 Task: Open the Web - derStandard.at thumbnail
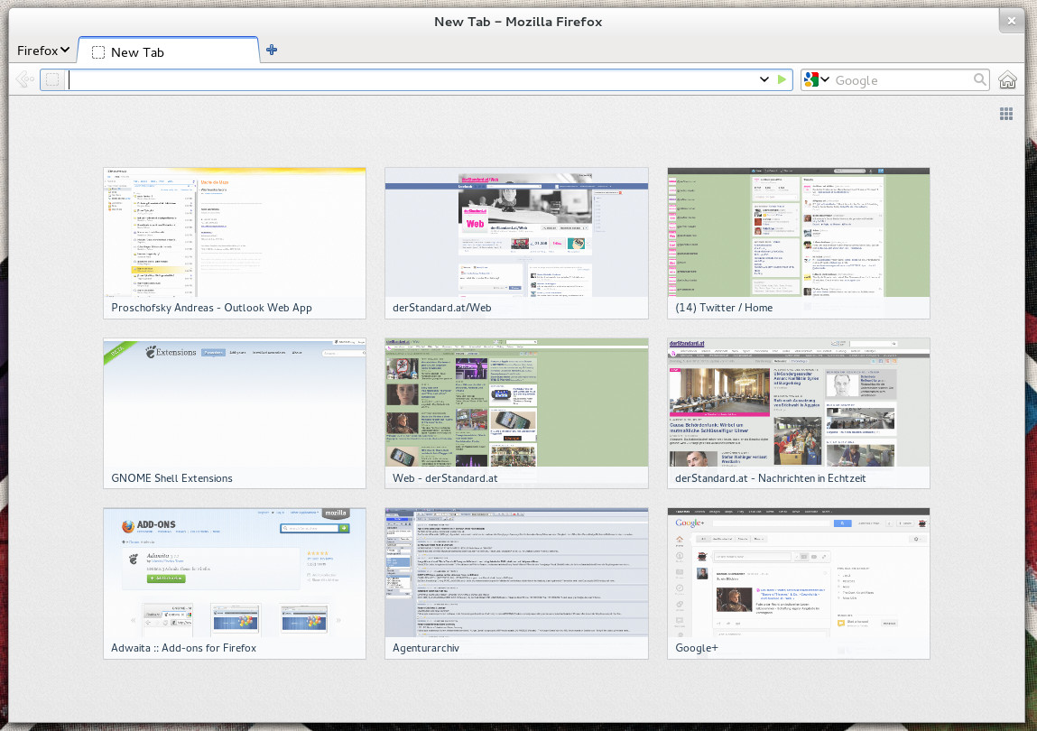(516, 413)
